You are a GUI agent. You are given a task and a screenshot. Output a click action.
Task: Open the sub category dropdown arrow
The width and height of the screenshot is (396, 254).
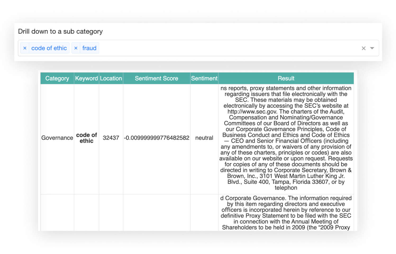pyautogui.click(x=372, y=48)
